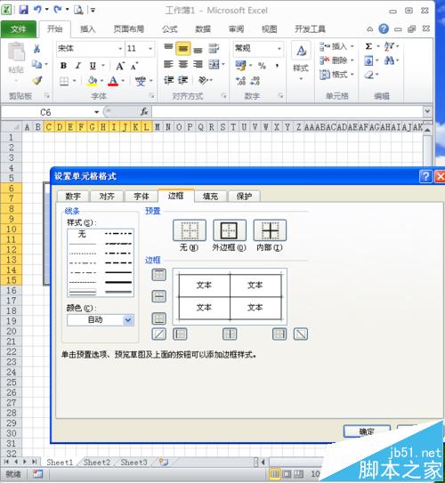Image resolution: width=445 pixels, height=483 pixels.
Task: Toggle Middle Align button in ribbon
Action: click(x=183, y=48)
